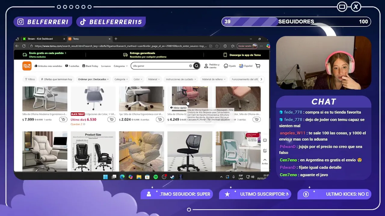
Task: Click the browser back arrow
Action: pos(17,46)
